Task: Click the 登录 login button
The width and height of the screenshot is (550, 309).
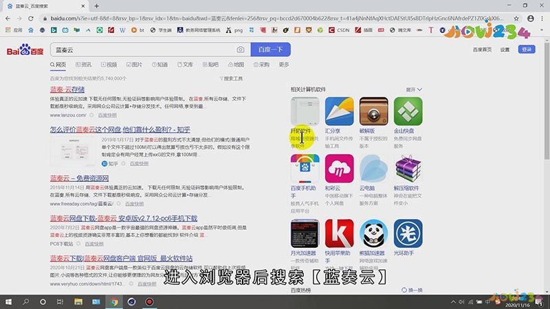Action: 527,49
